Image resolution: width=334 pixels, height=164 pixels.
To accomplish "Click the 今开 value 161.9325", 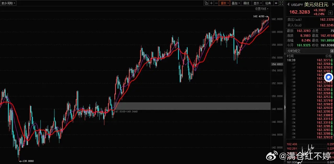I will pyautogui.click(x=304, y=45).
